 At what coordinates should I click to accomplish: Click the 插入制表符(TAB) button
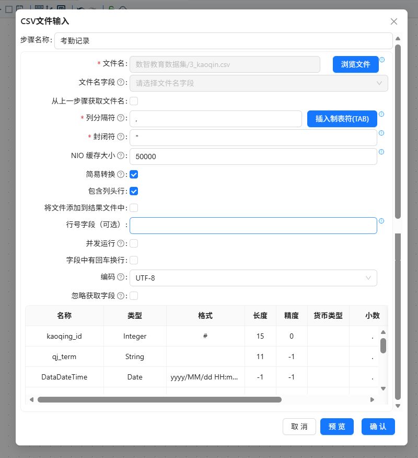pyautogui.click(x=342, y=119)
